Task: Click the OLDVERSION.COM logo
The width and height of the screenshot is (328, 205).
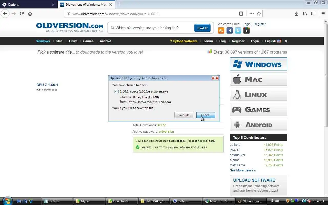Action: pyautogui.click(x=70, y=27)
